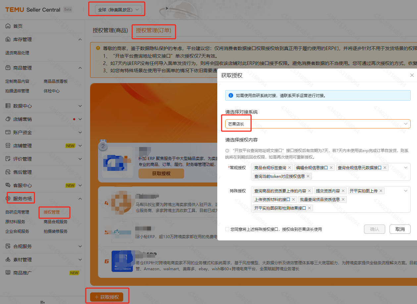
Task: Open 拍摄装修服务 in the sidebar
Action: (56, 231)
